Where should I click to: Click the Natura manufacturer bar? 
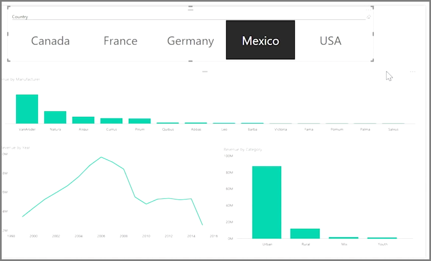[55, 117]
